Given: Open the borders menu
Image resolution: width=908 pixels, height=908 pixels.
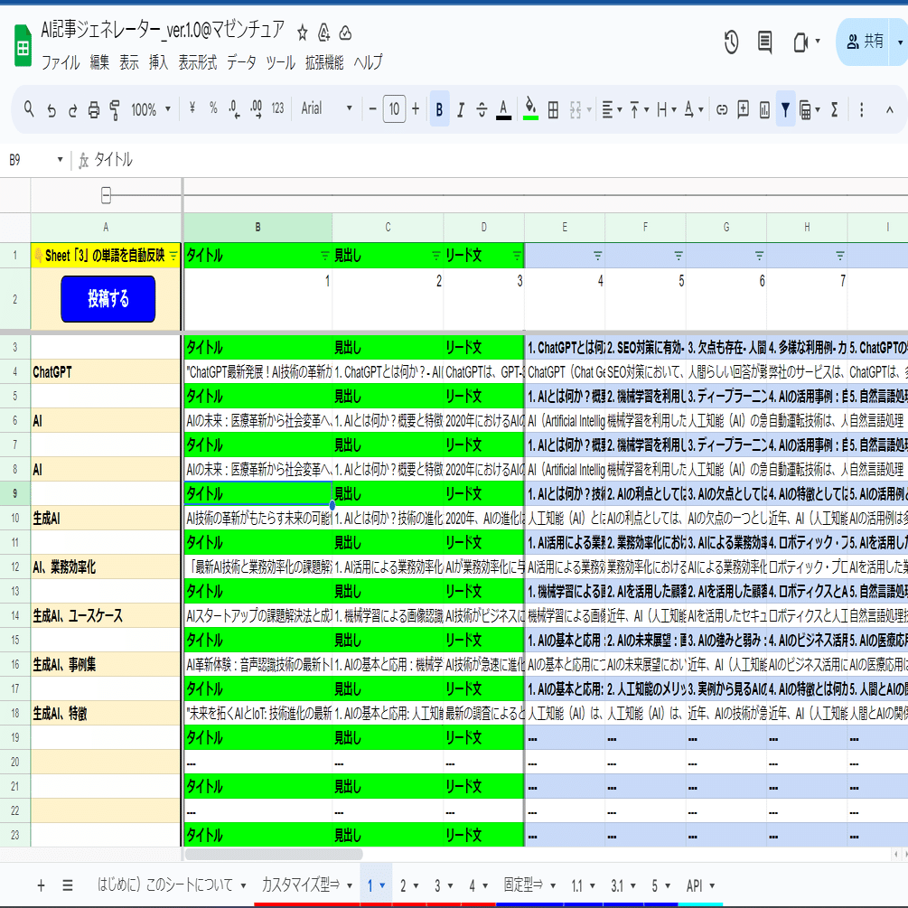Looking at the screenshot, I should pos(553,109).
